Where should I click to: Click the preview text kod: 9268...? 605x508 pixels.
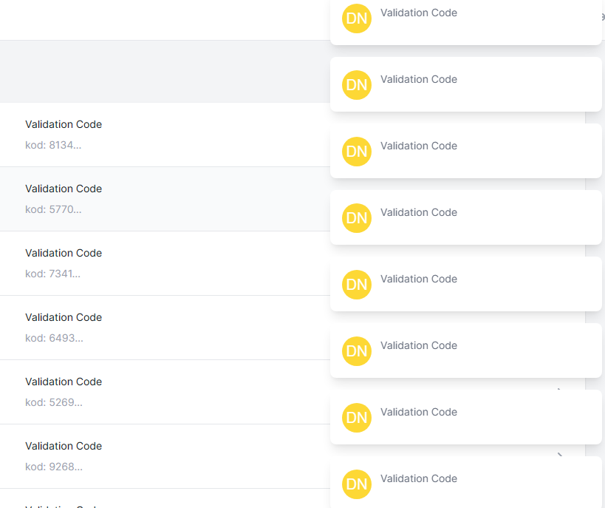54,467
